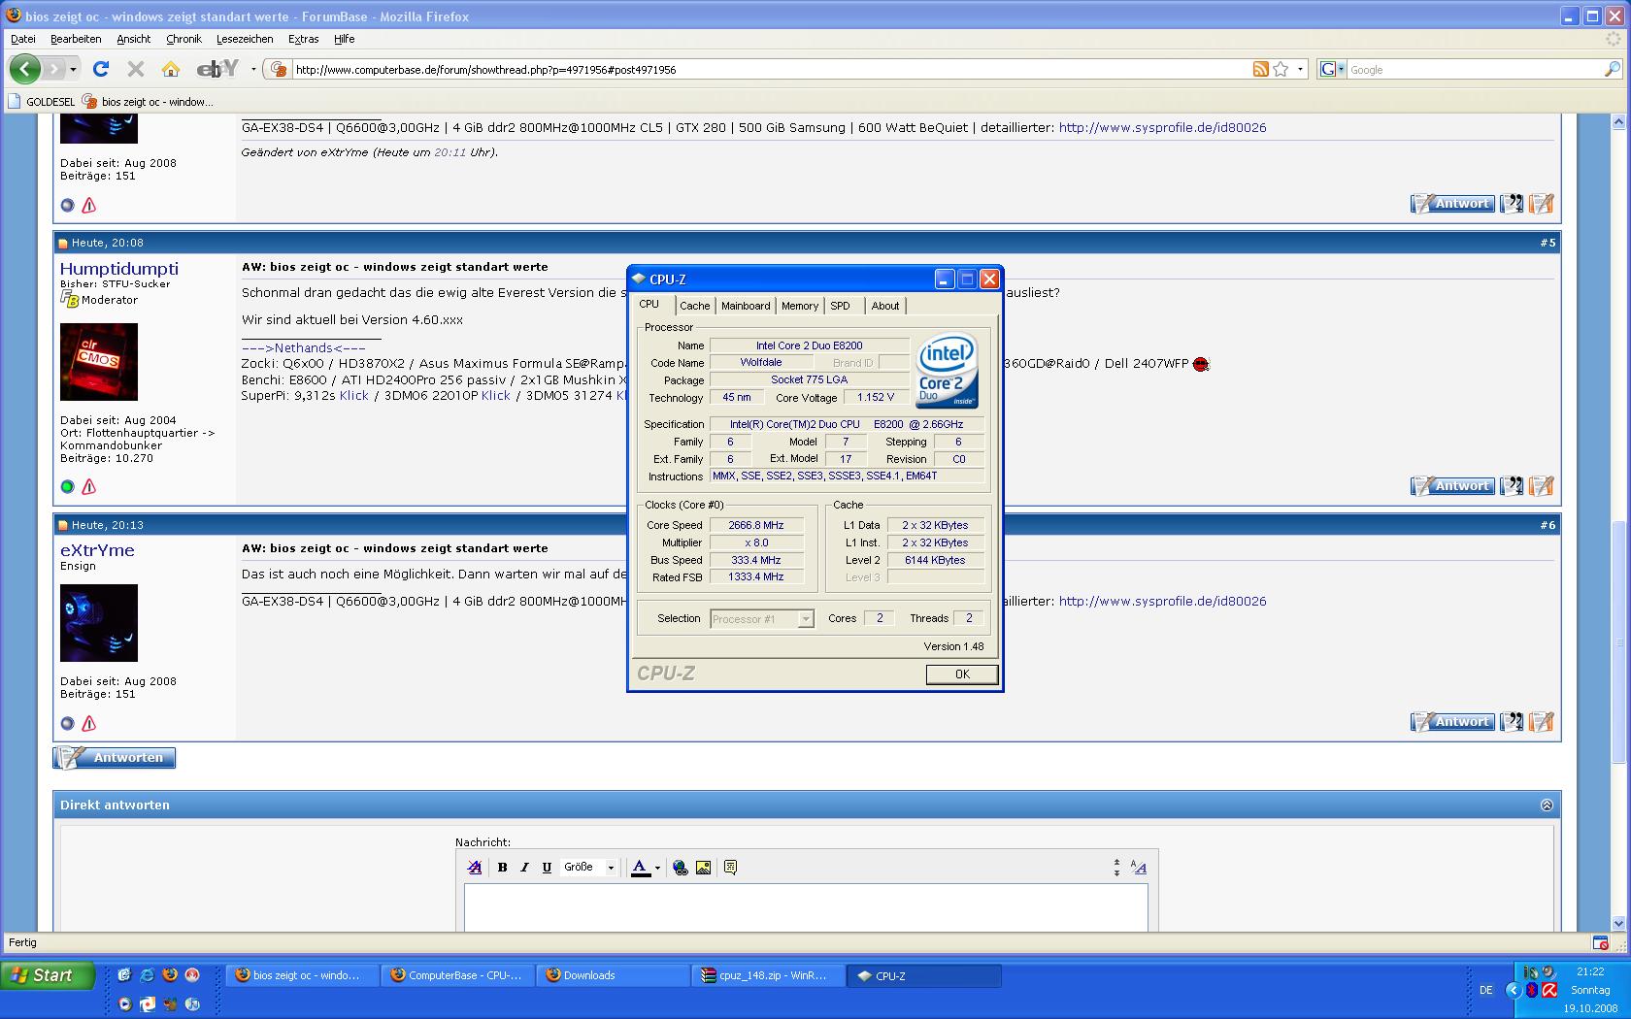Image resolution: width=1631 pixels, height=1019 pixels.
Task: Collapse the Direkt antworten section
Action: pyautogui.click(x=1547, y=805)
